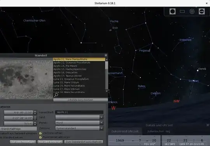Select Luna 16, Mare Fecunditatis entry

(79, 86)
